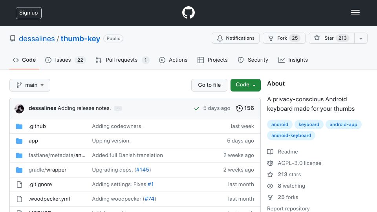Open the Pull requests tab
377x212 pixels.
coord(123,60)
